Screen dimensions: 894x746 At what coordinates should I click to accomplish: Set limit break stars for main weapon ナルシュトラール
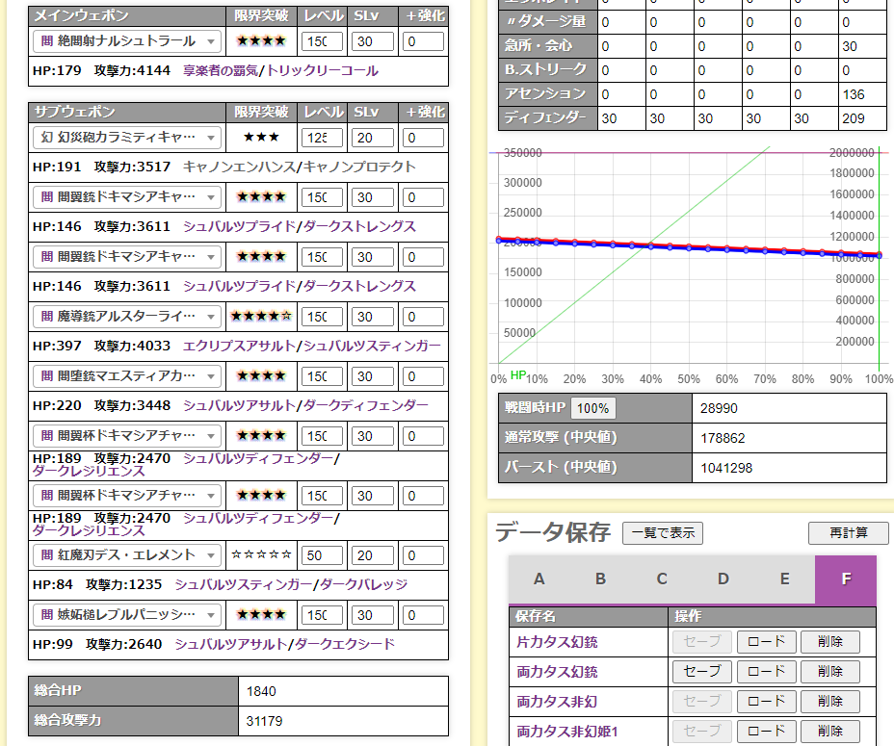pos(261,41)
